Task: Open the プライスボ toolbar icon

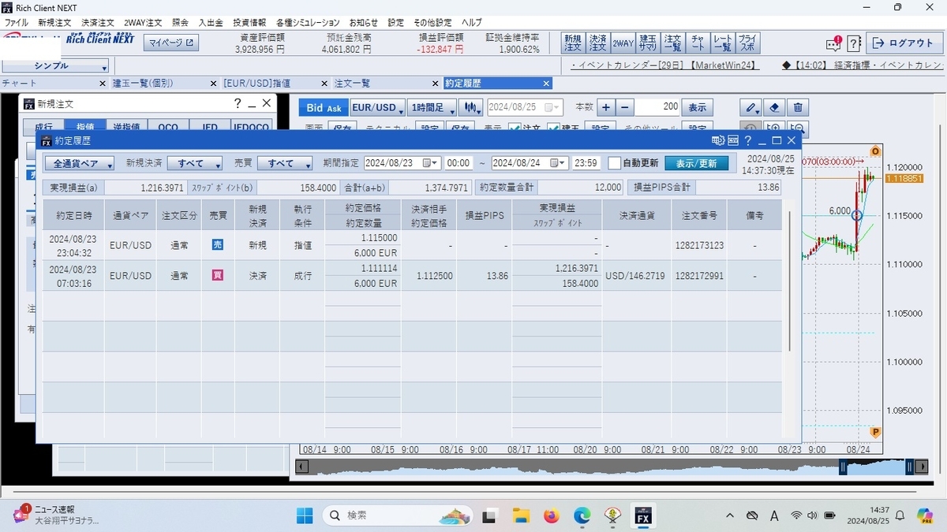Action: tap(747, 43)
